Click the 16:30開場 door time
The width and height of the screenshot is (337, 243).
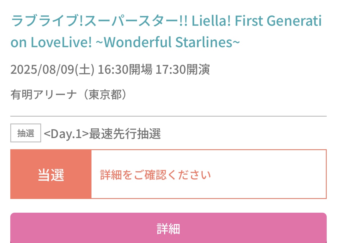click(125, 69)
